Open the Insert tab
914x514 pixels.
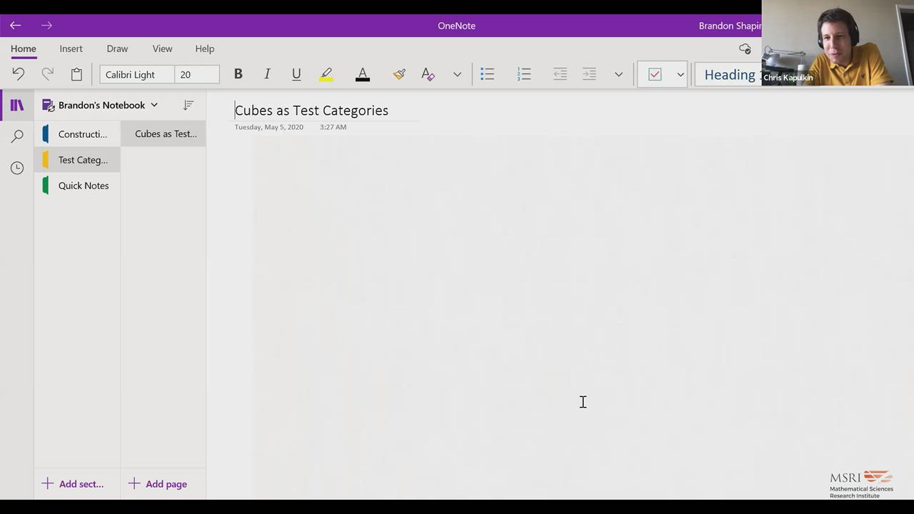point(71,49)
